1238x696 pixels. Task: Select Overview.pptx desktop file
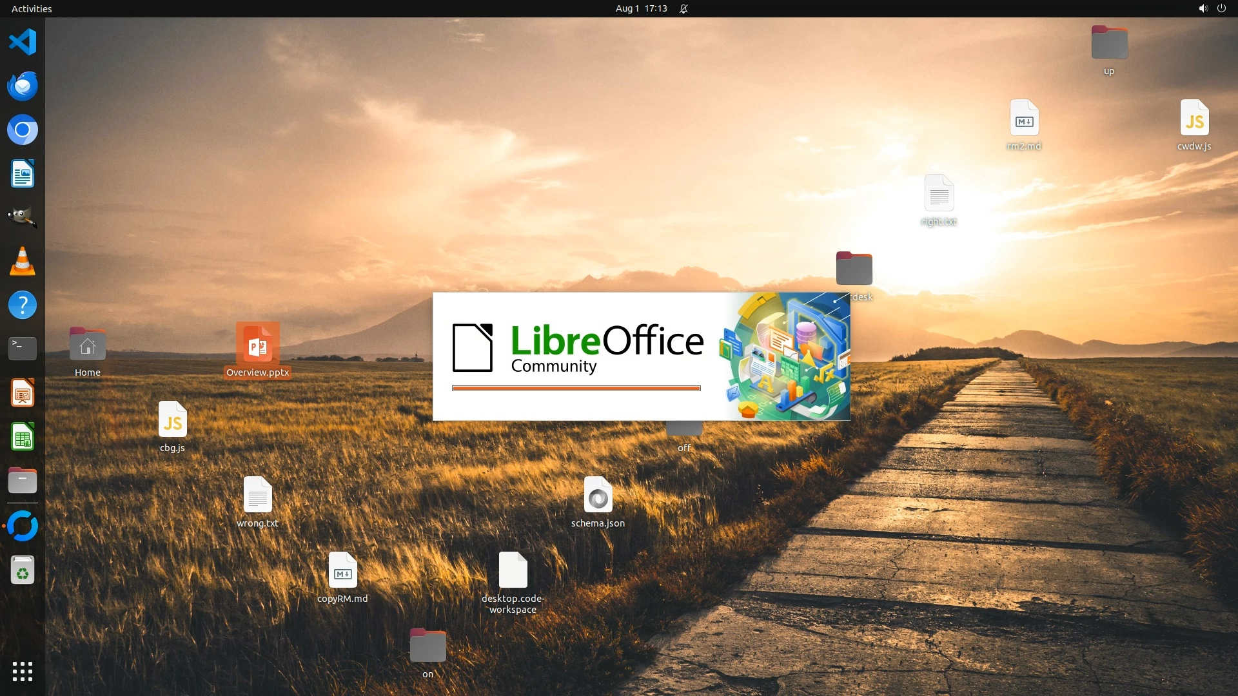(258, 345)
